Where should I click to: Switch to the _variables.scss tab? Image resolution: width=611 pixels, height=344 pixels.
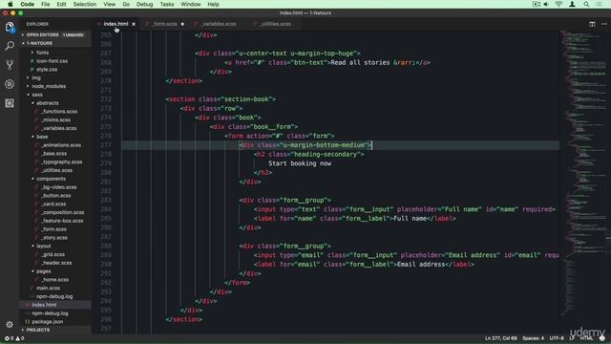[x=219, y=24]
